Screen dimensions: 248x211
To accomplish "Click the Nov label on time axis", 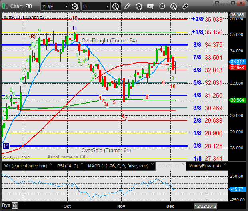I will pos(121,206).
